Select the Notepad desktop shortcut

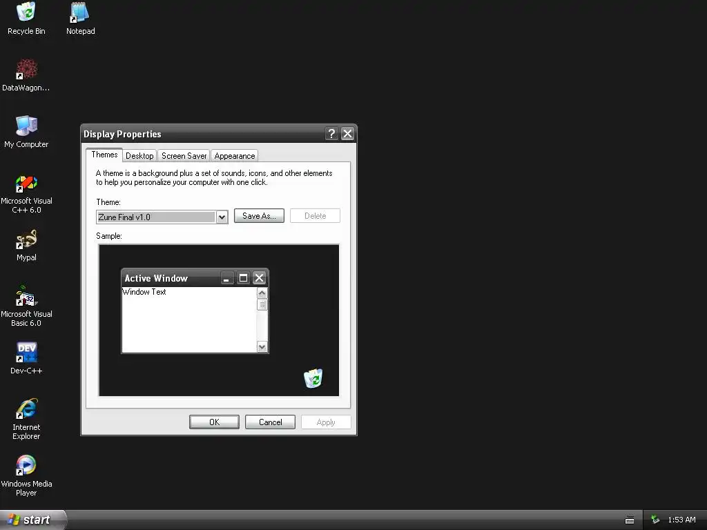[x=80, y=19]
